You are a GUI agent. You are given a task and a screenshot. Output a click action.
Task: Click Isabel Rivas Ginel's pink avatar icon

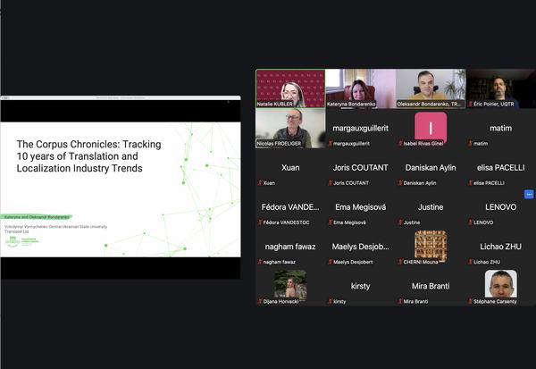(x=431, y=125)
